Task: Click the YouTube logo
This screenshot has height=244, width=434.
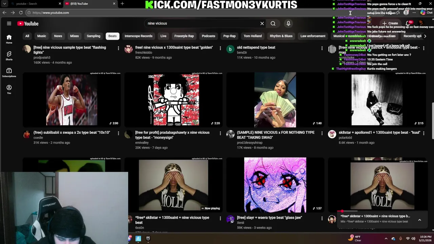Action: coord(28,23)
